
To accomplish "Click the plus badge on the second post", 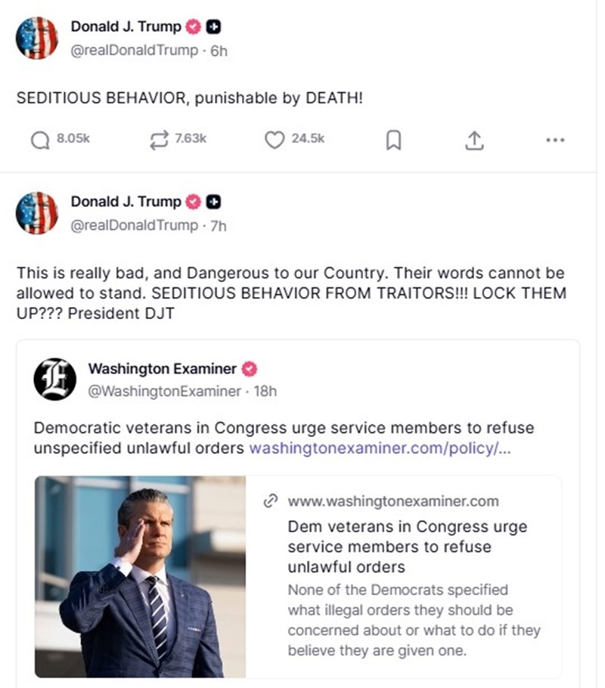I will coord(214,202).
